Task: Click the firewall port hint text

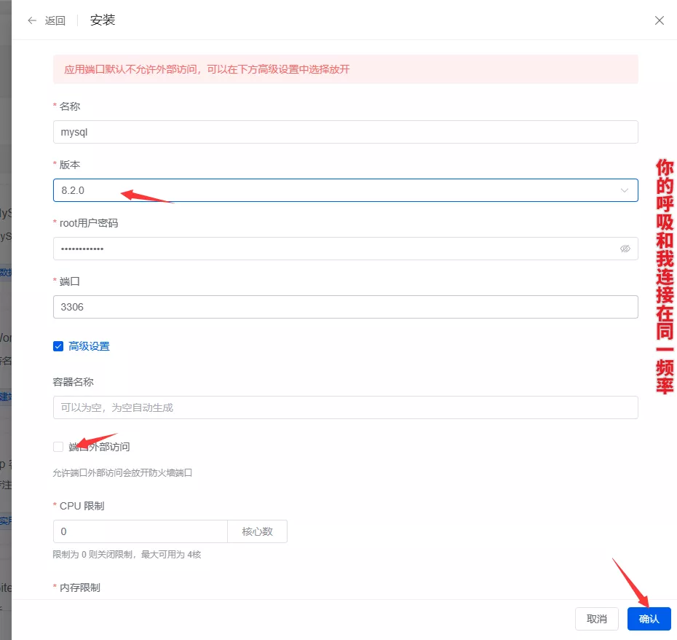Action: point(122,472)
